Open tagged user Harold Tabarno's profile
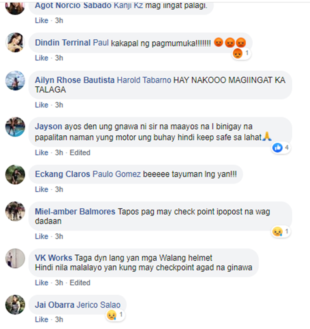This screenshot has width=310, height=329. coord(144,80)
